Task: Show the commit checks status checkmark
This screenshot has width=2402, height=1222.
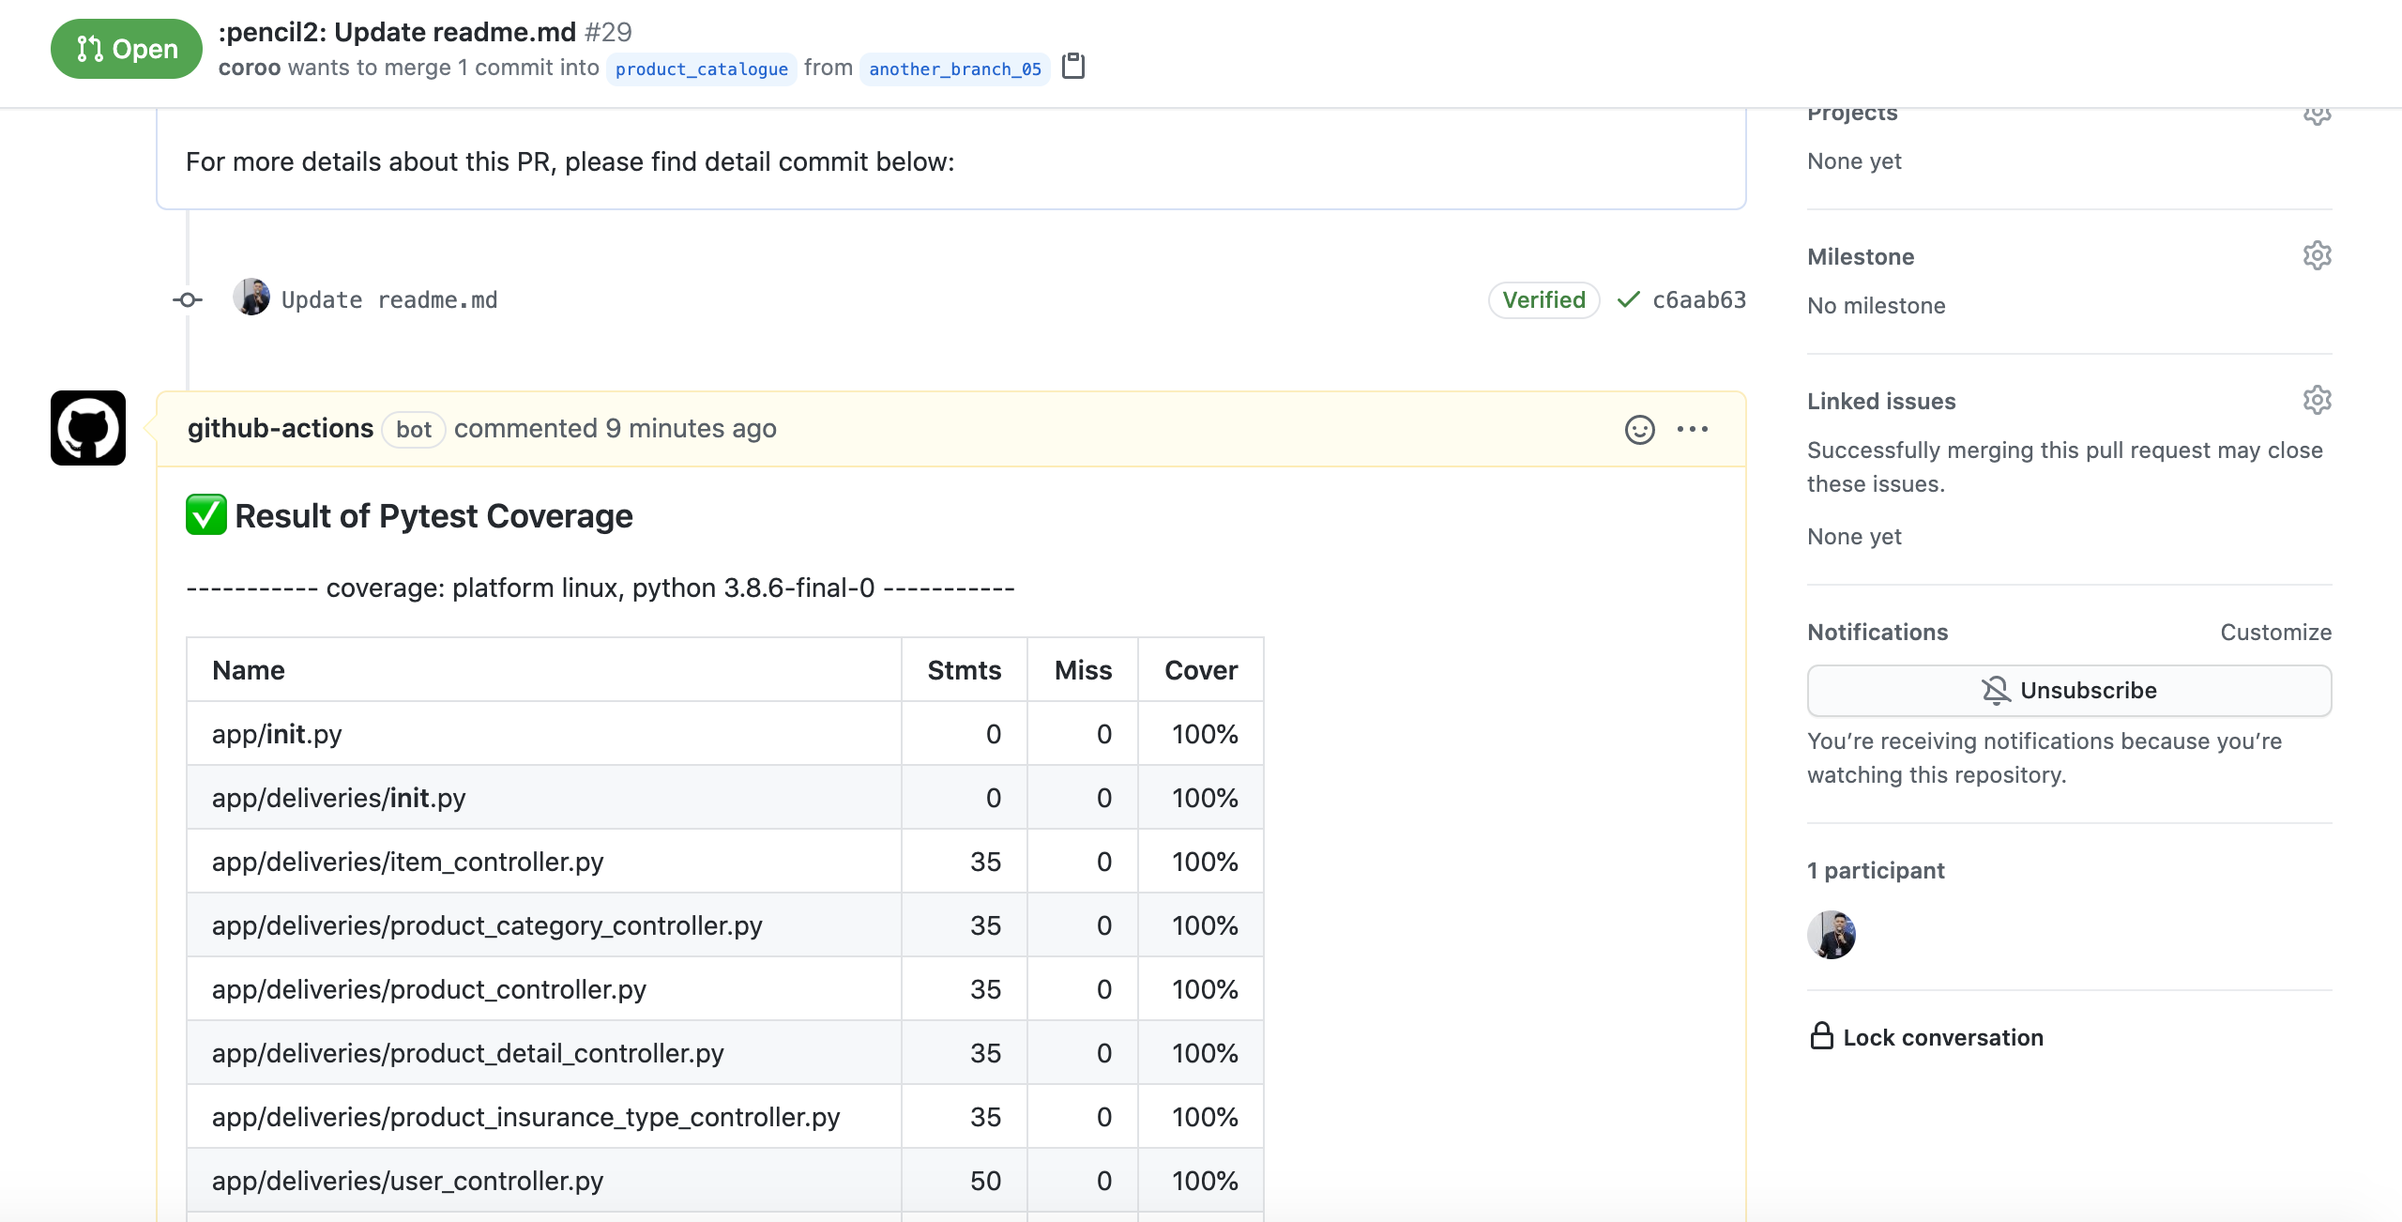Action: point(1629,299)
